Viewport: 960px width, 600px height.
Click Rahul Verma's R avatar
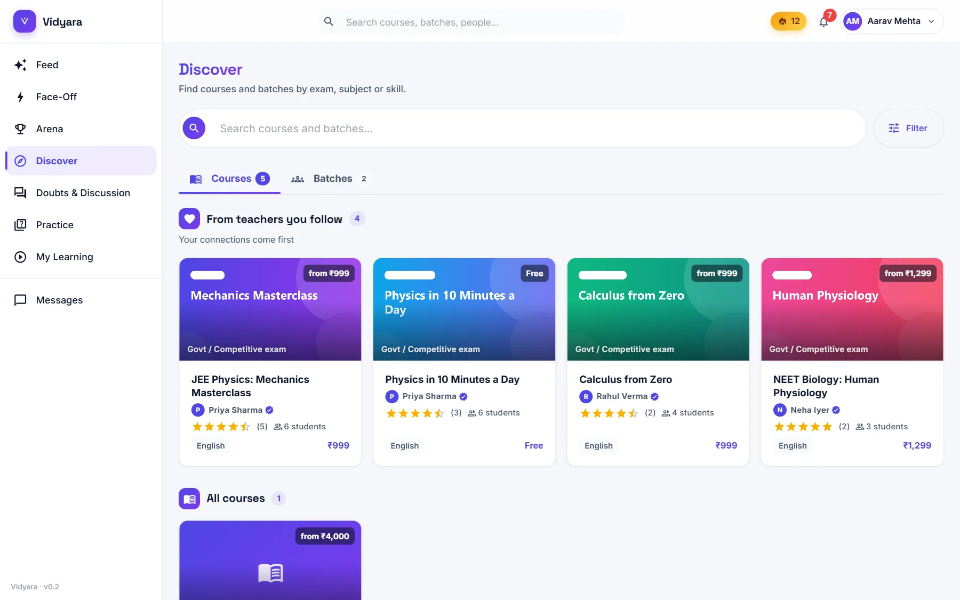(x=586, y=396)
